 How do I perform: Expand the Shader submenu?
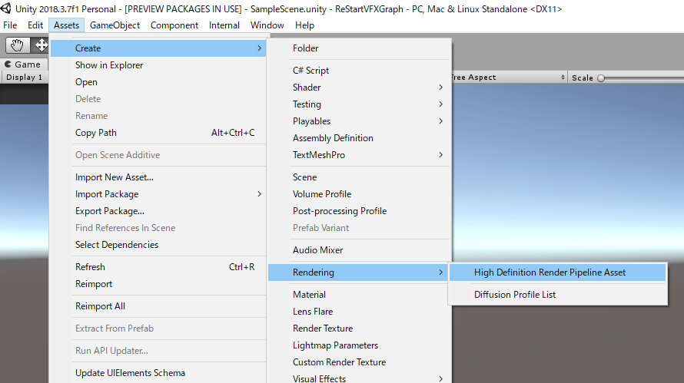coord(359,87)
